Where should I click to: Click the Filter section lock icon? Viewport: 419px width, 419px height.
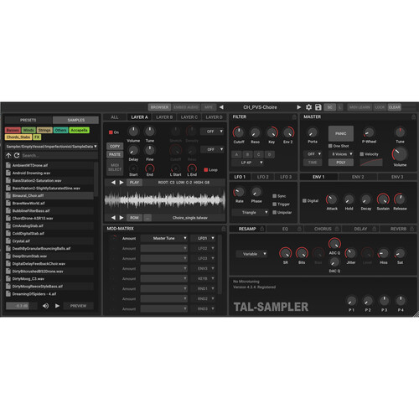coord(294,117)
